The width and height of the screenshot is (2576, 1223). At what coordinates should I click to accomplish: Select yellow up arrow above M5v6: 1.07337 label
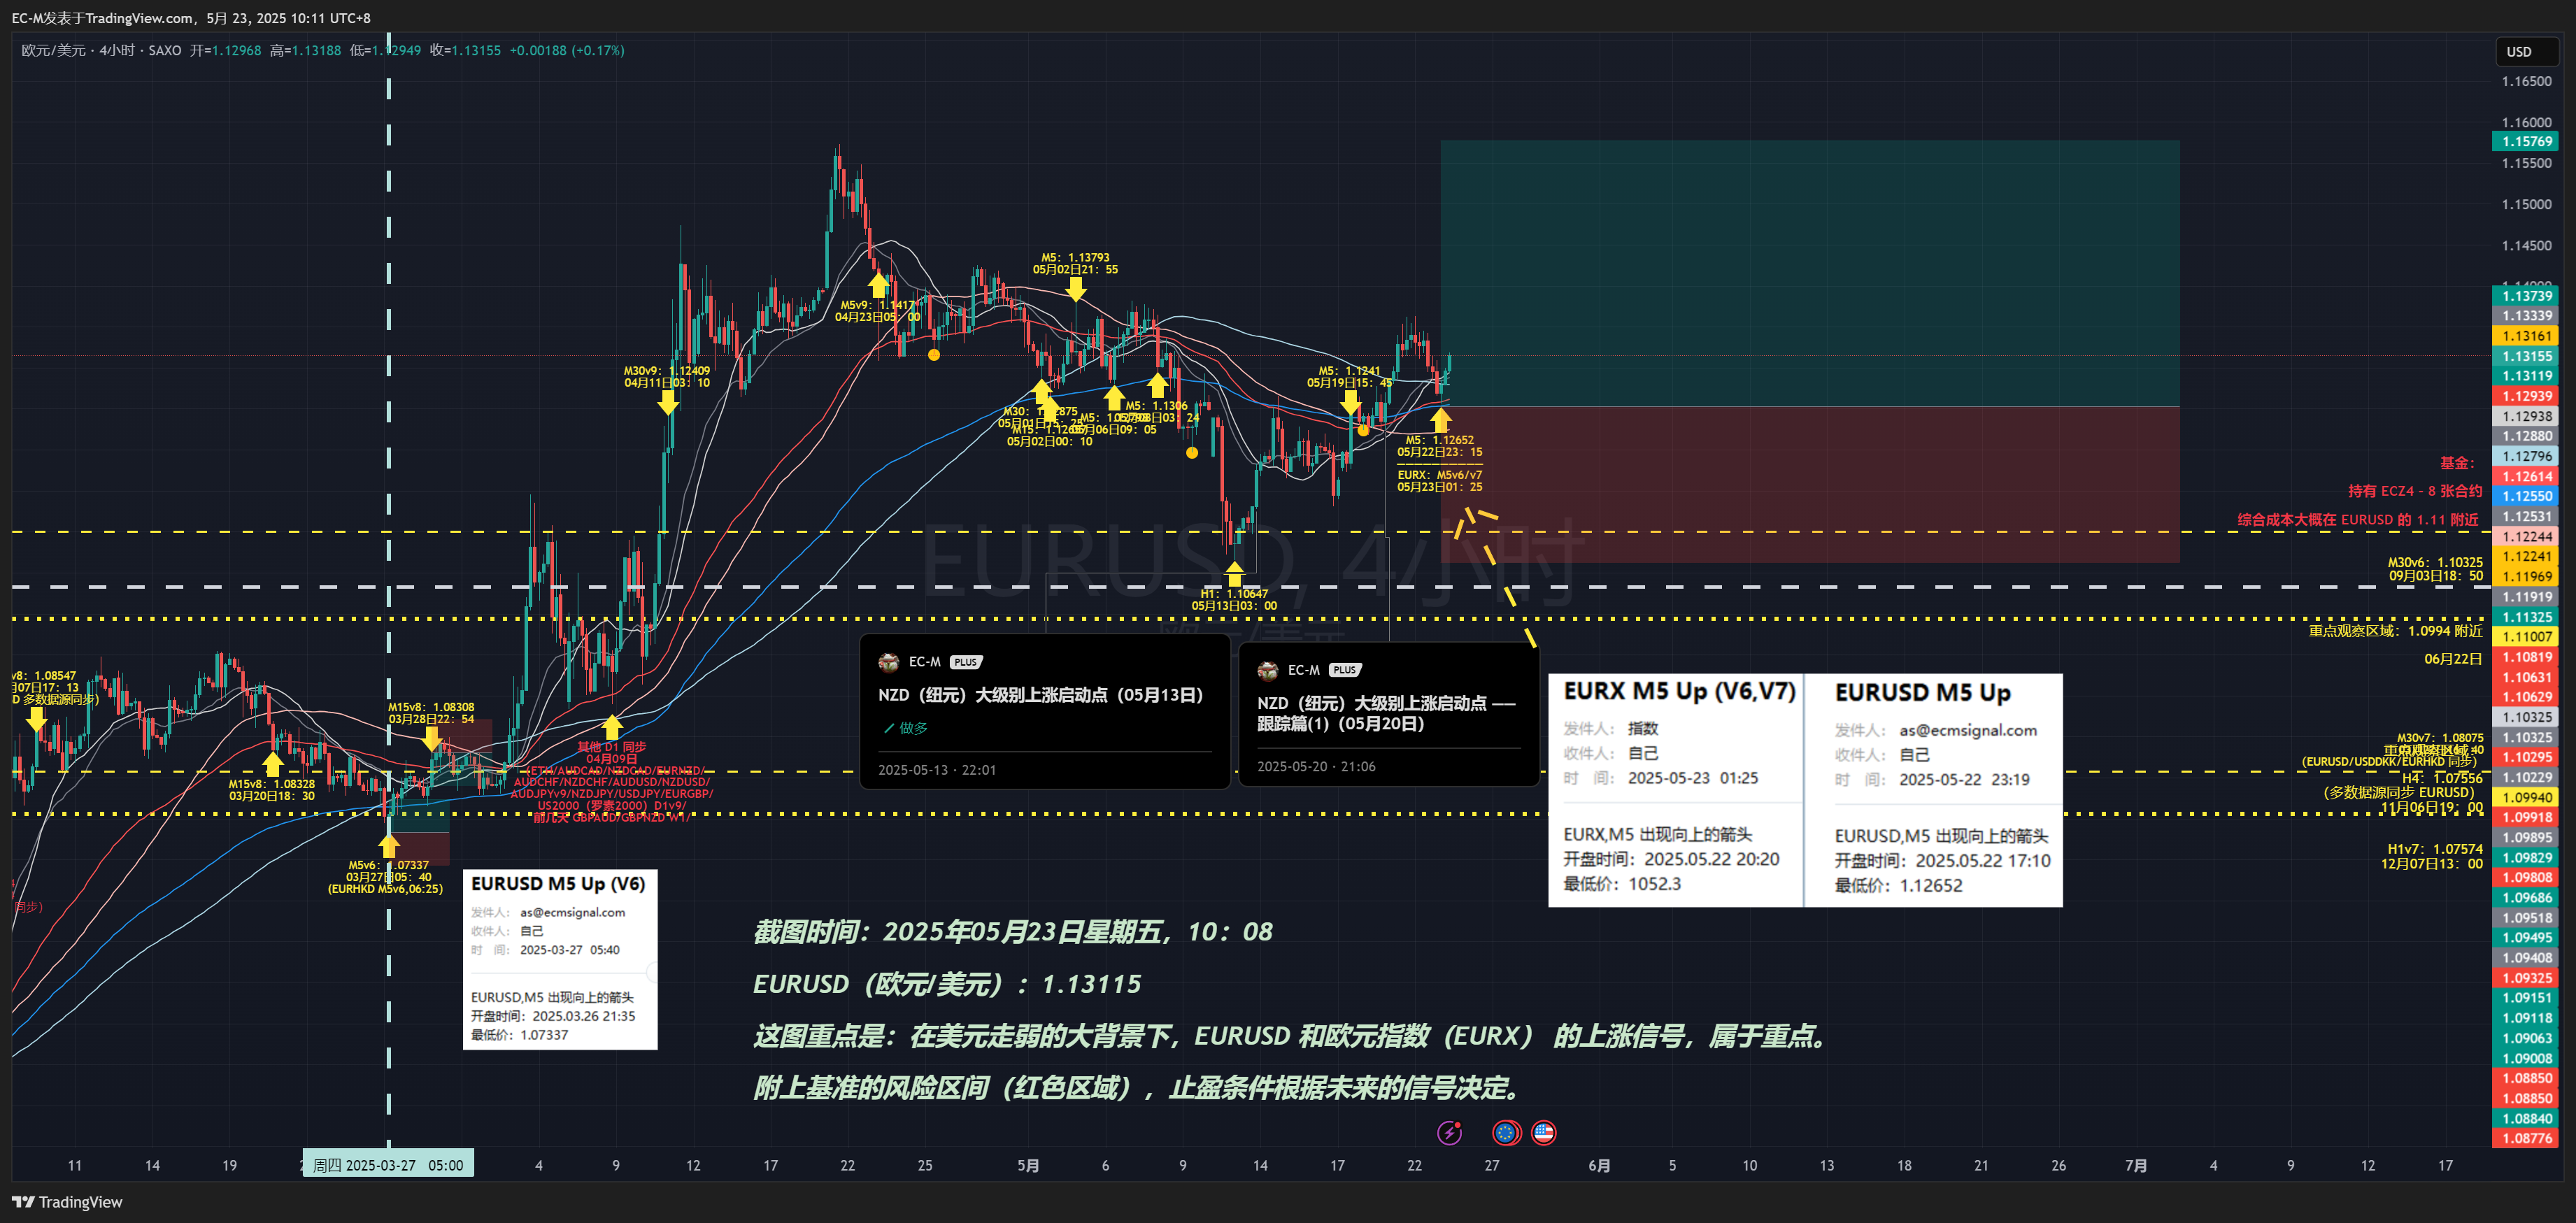pyautogui.click(x=388, y=846)
